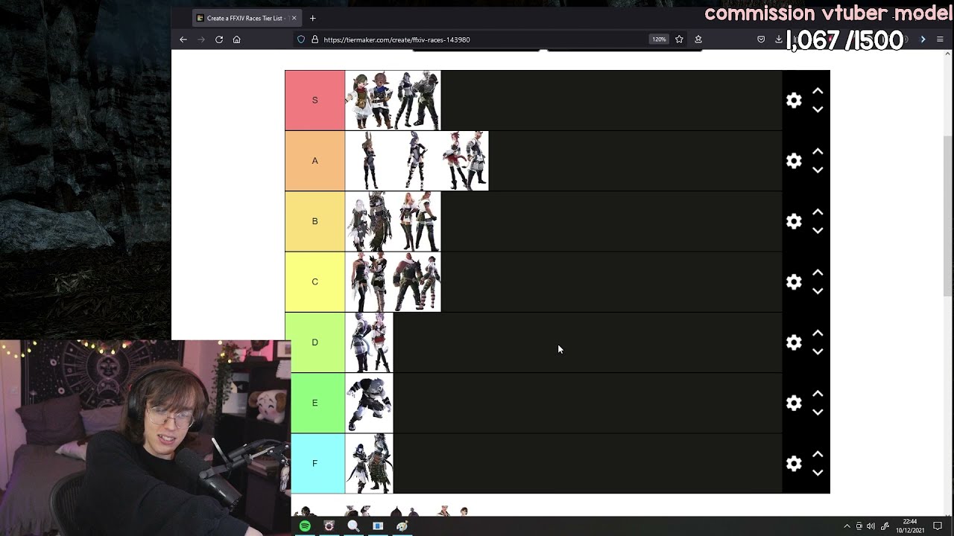Open Spotify from the taskbar
The width and height of the screenshot is (954, 536).
pyautogui.click(x=305, y=526)
